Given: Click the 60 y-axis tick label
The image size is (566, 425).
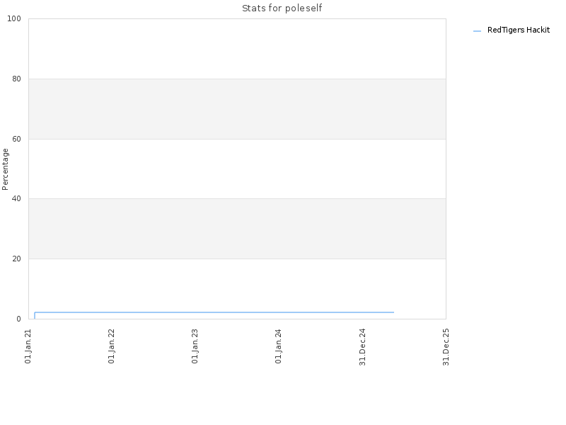Looking at the screenshot, I should pyautogui.click(x=16, y=139).
